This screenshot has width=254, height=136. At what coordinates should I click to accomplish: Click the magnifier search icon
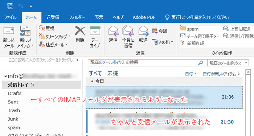(x=201, y=63)
